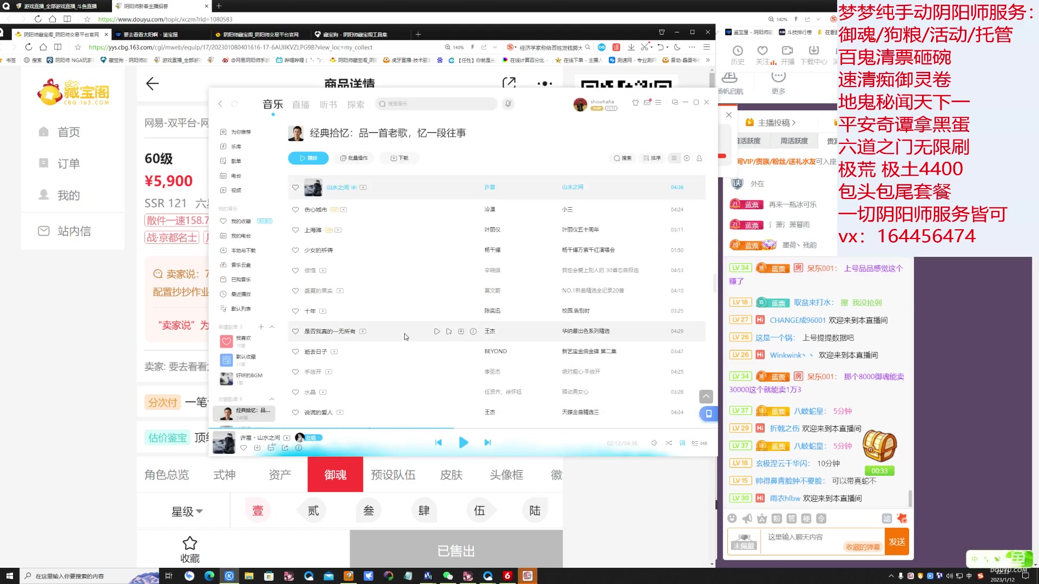This screenshot has height=584, width=1039.
Task: Open the play queue with 348 songs
Action: point(700,443)
